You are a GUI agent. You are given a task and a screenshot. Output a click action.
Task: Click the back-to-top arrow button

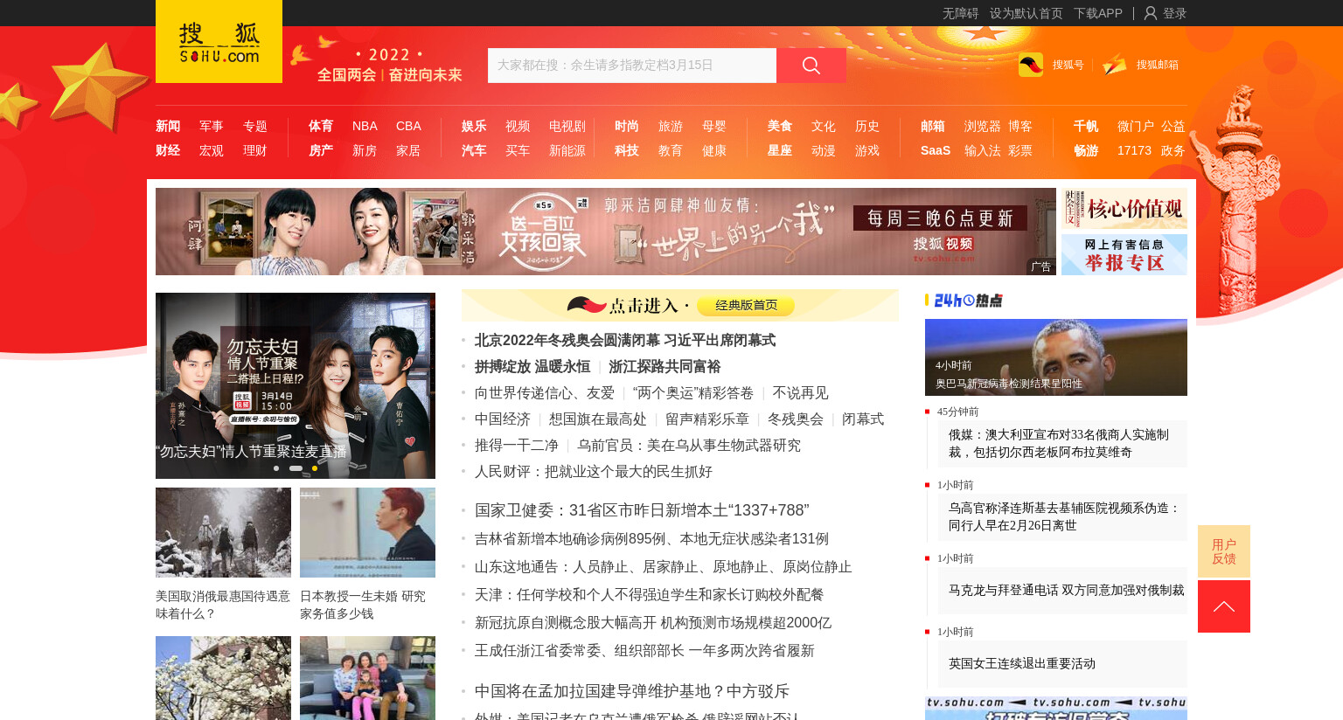pyautogui.click(x=1224, y=606)
